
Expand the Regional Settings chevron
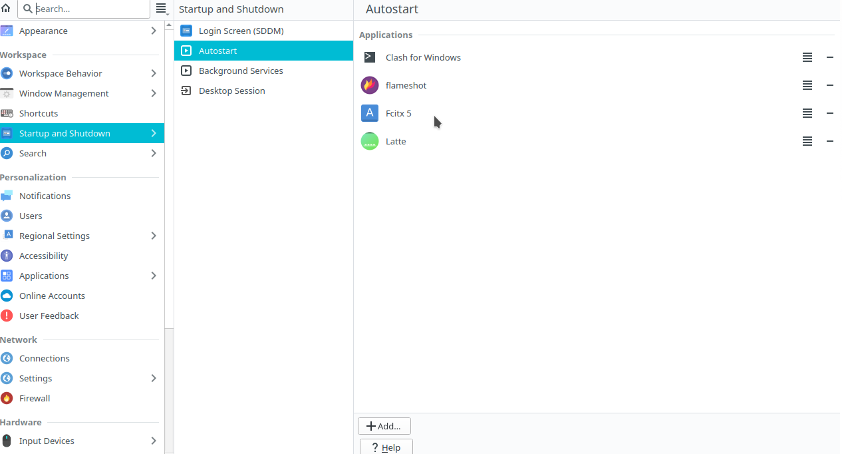[x=154, y=236]
